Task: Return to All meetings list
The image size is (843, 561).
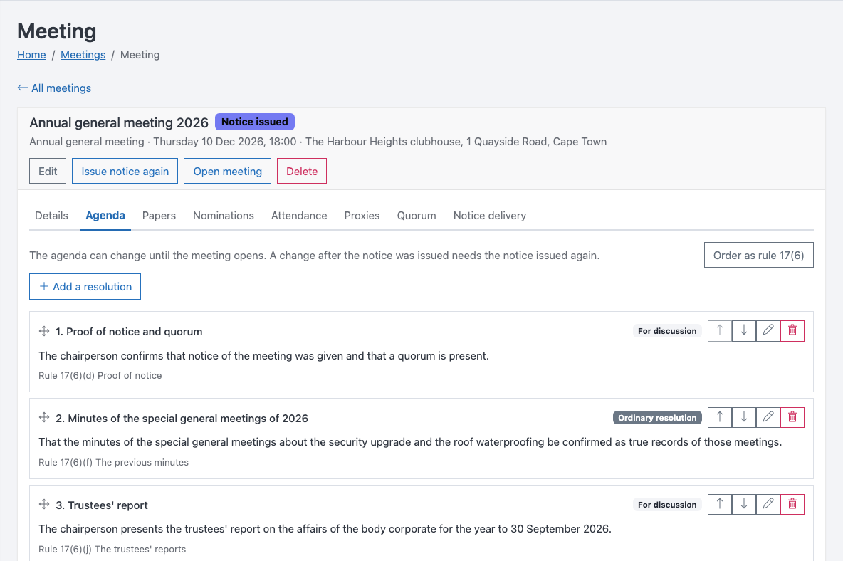Action: point(54,88)
